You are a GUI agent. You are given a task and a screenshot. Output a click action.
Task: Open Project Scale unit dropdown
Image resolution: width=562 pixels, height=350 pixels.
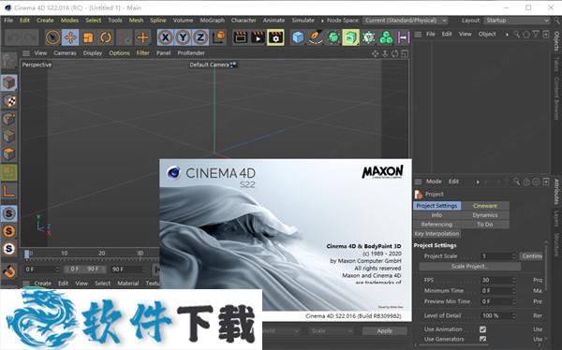(531, 256)
